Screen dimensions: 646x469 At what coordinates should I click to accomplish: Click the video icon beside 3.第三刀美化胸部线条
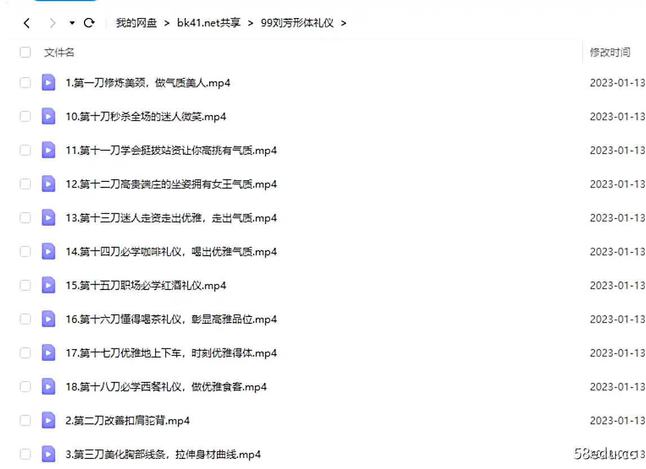point(48,454)
